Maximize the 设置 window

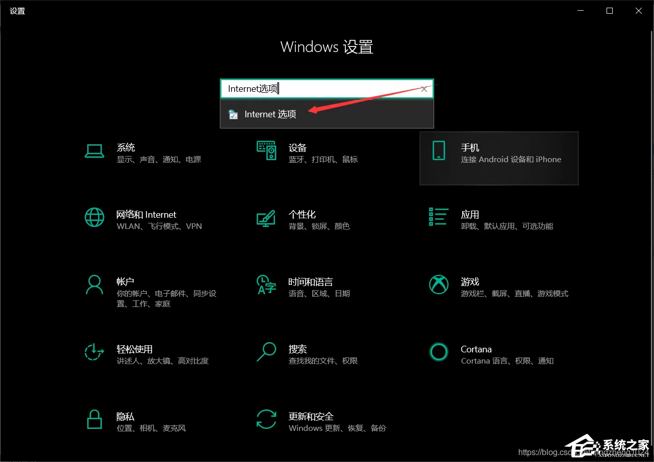pos(610,11)
